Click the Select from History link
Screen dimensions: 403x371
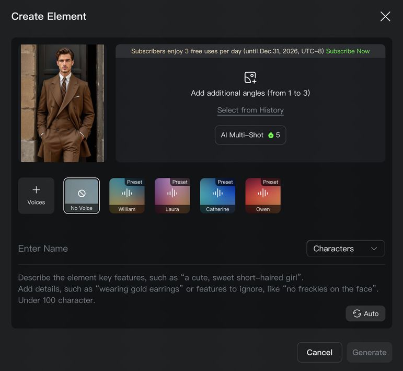[x=250, y=110]
